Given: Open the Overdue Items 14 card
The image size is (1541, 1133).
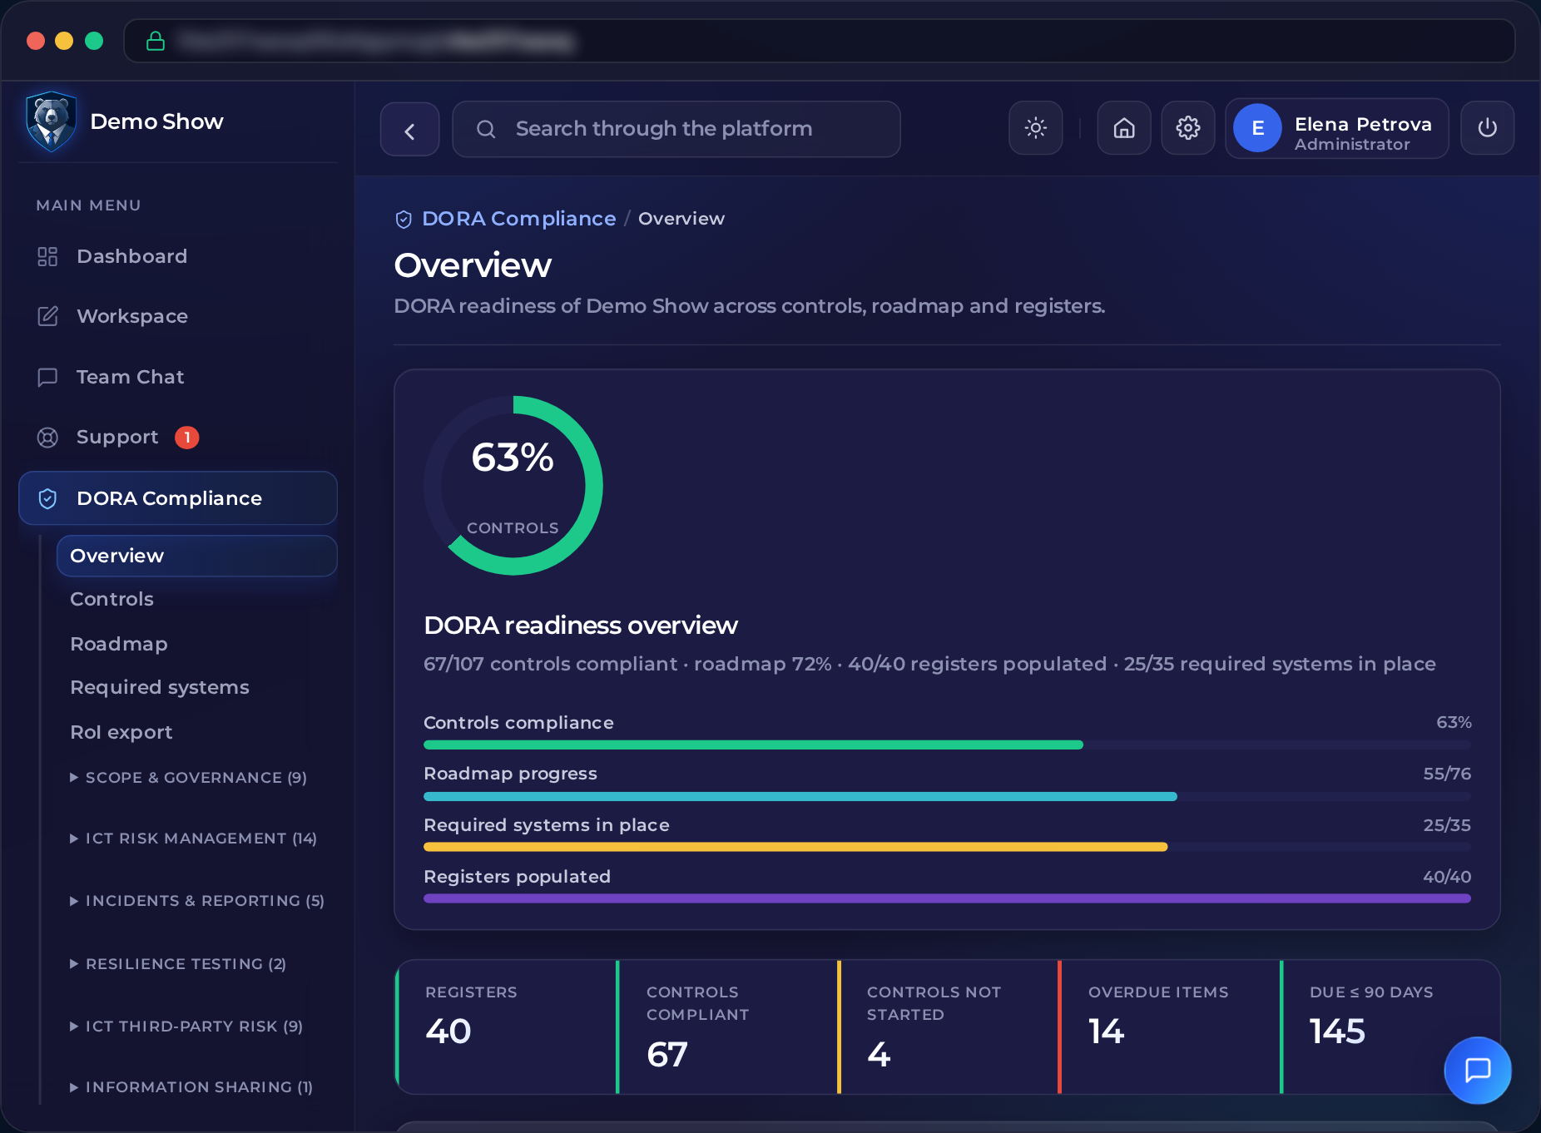Looking at the screenshot, I should click(1169, 1027).
